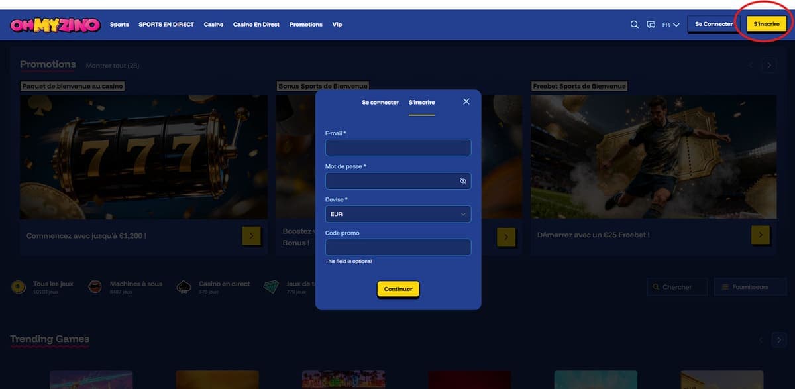Close the registration dialog with X

coord(466,101)
